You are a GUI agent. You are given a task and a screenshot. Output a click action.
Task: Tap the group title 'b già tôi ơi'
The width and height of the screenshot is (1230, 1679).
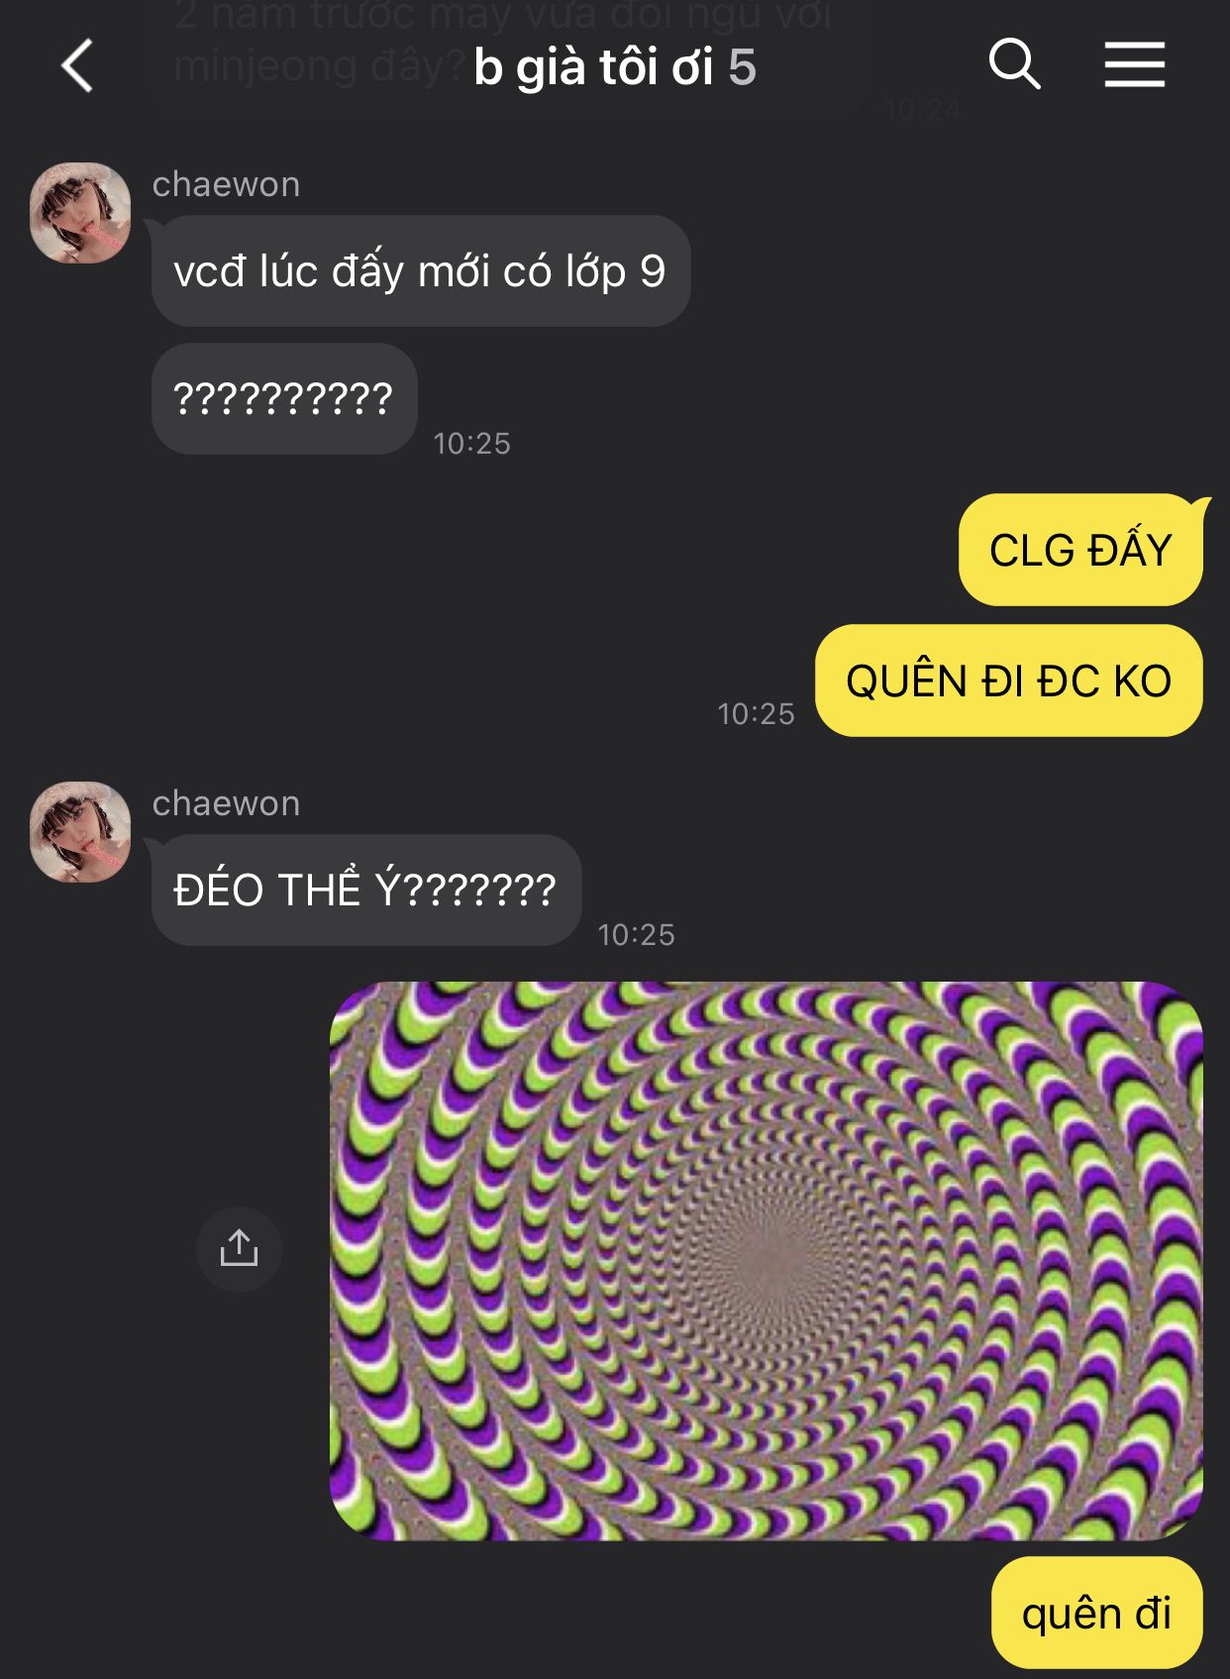coord(593,67)
